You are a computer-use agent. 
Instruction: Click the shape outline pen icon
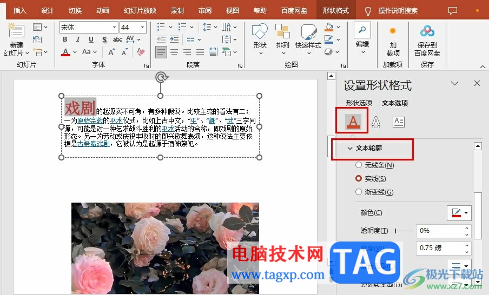click(329, 39)
